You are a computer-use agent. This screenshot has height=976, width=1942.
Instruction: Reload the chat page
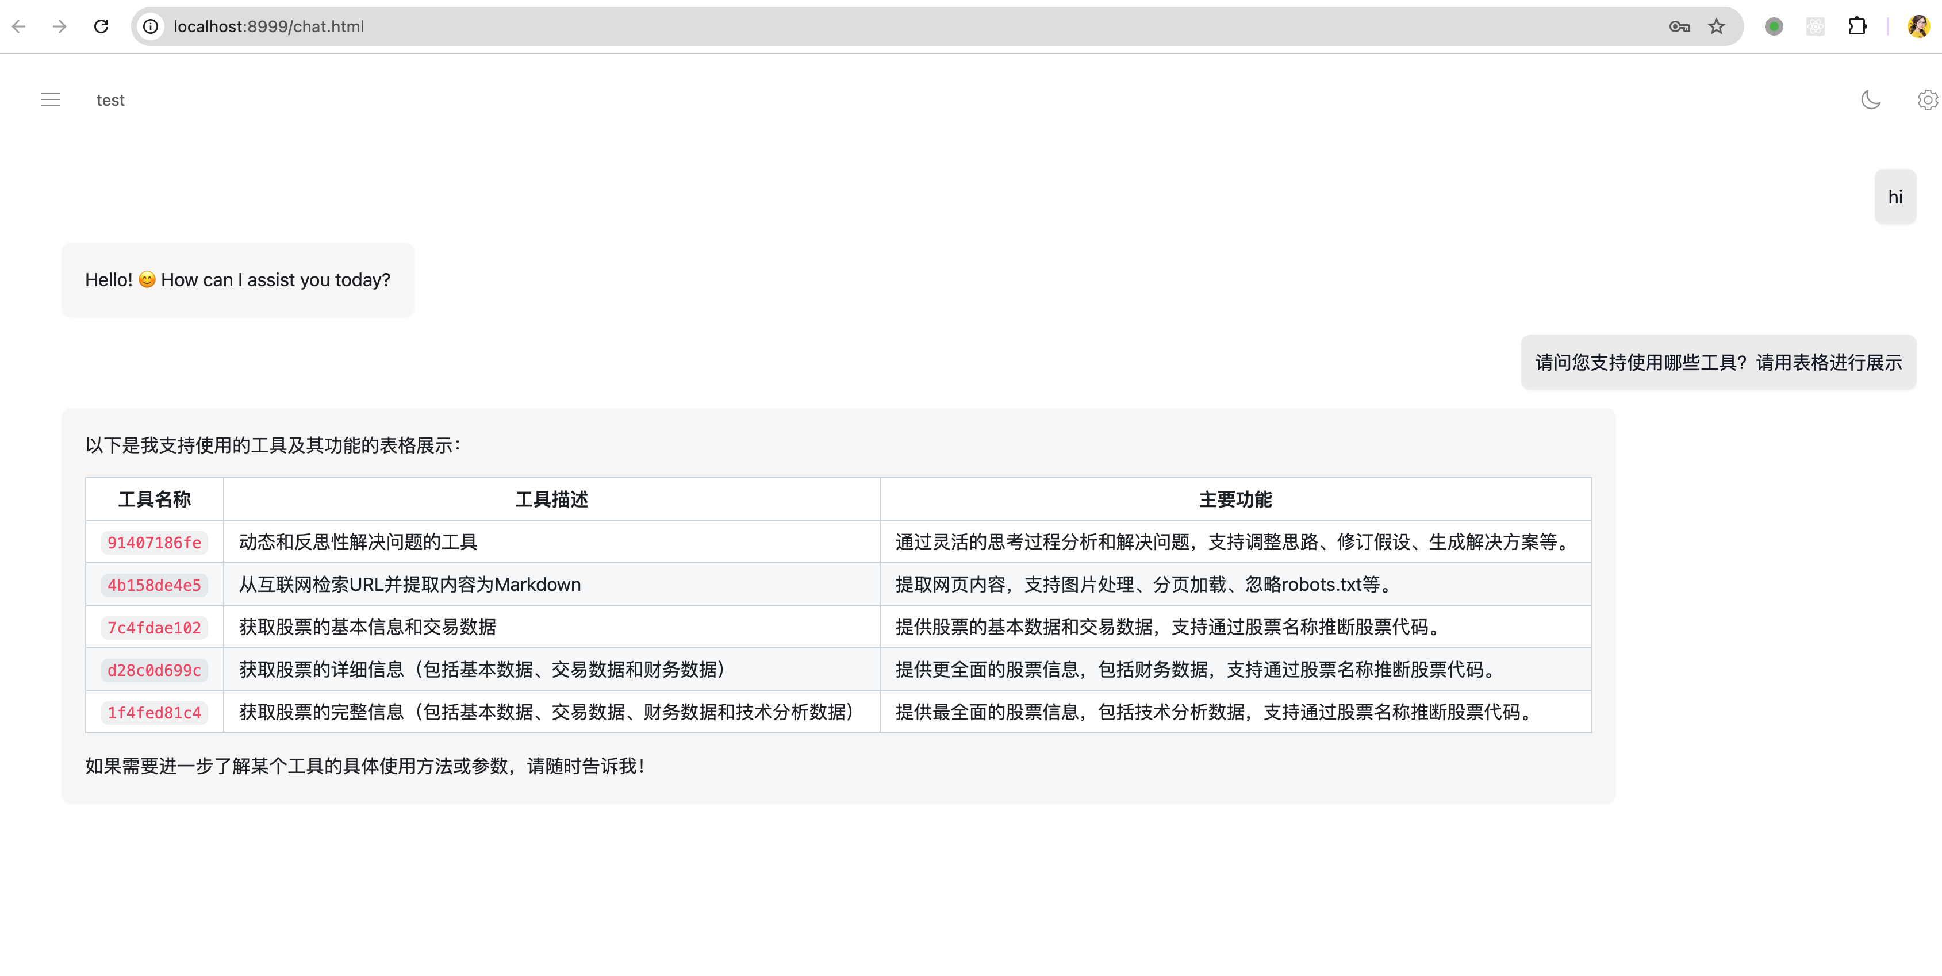click(101, 26)
